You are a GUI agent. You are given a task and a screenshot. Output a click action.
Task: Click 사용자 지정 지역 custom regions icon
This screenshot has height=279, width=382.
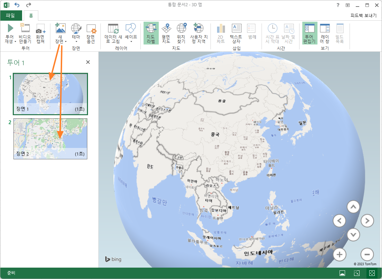[x=198, y=28]
